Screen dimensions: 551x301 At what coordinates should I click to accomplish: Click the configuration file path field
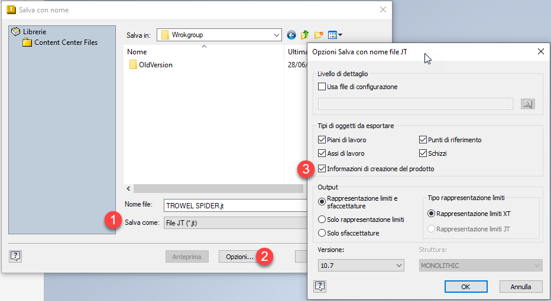416,104
